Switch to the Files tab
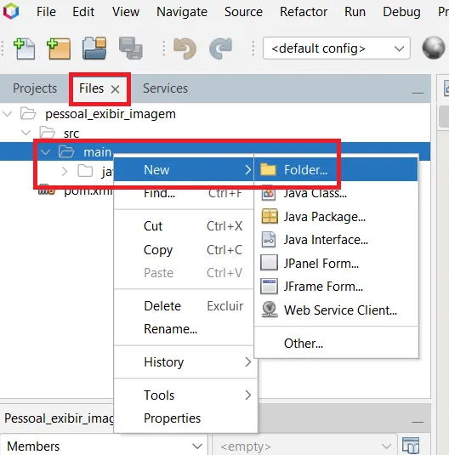This screenshot has height=455, width=449. [x=92, y=88]
